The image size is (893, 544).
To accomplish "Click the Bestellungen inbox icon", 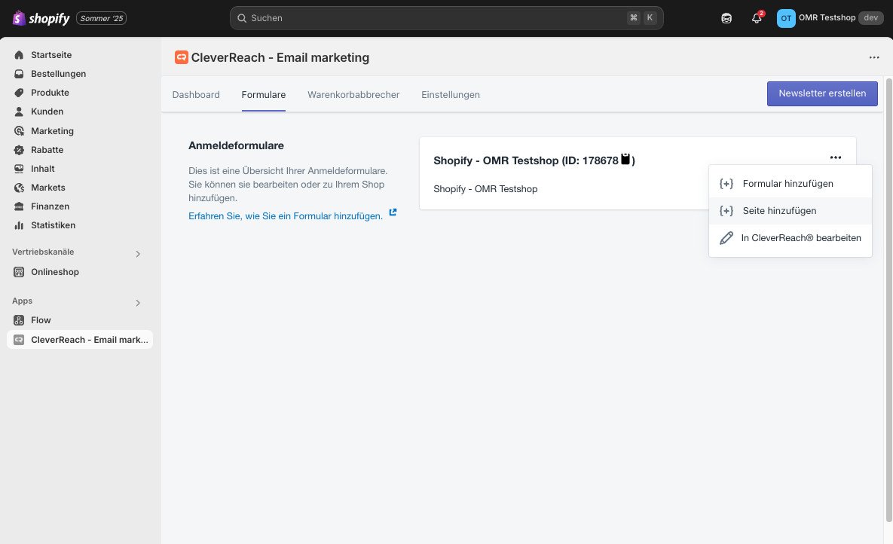I will 19,74.
